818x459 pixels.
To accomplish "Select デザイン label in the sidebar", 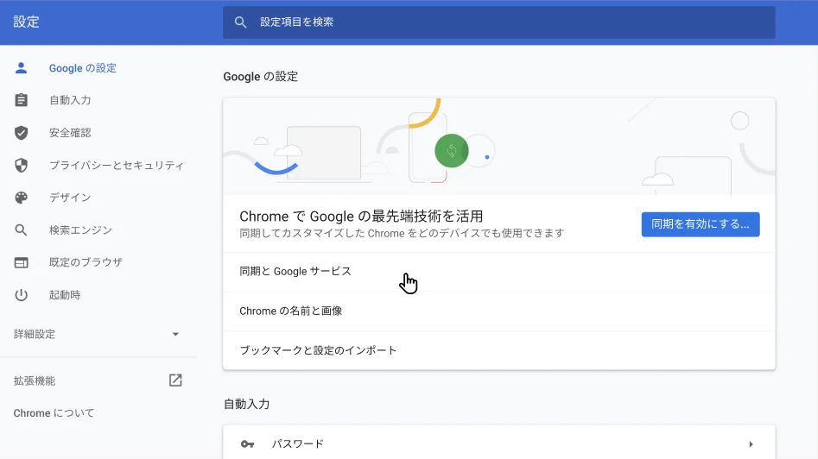I will pos(70,198).
